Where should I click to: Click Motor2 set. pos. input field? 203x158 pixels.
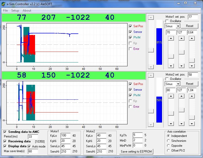point(193,75)
